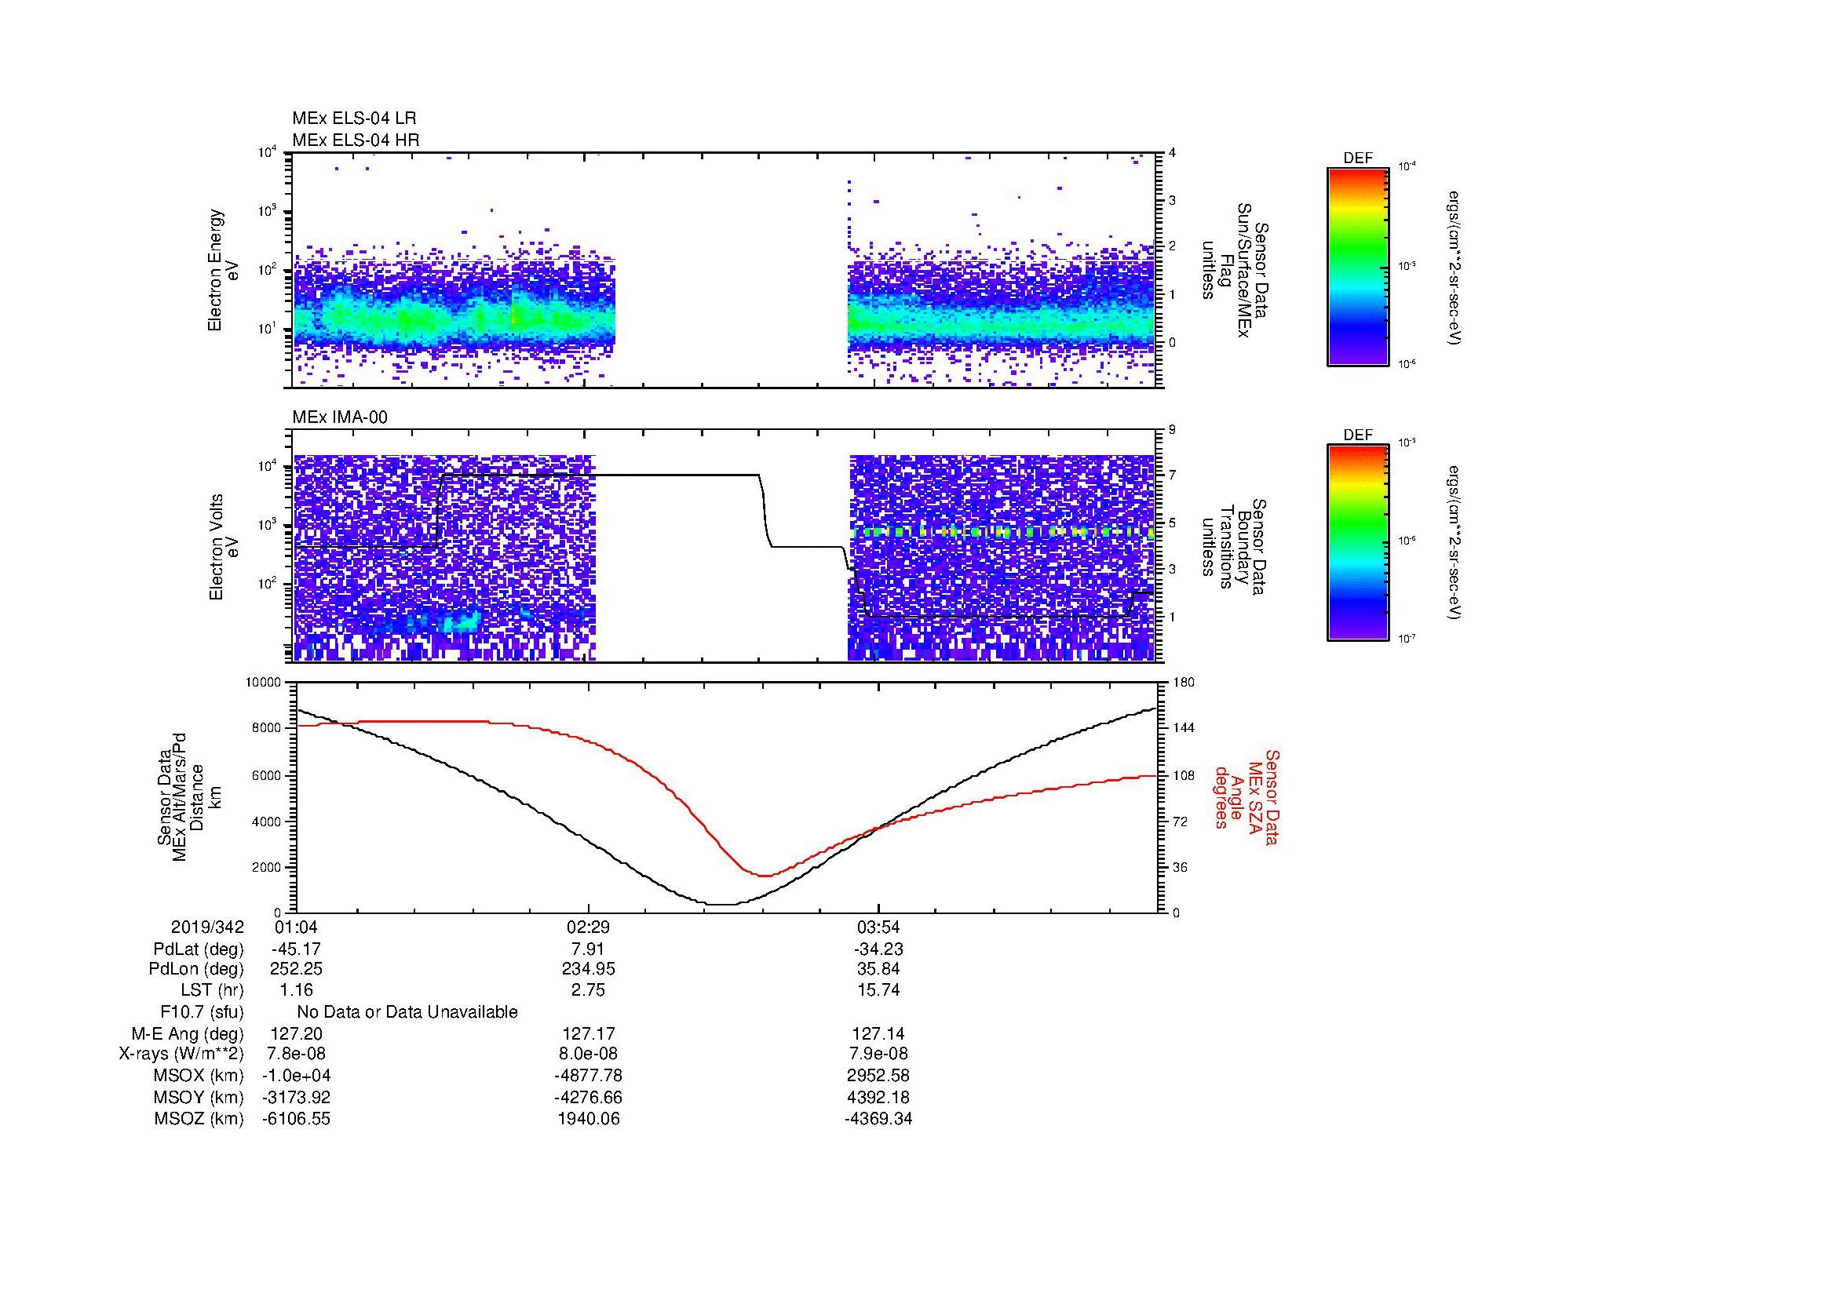Click the 'MEx ELS-04 LR' panel title
This screenshot has width=1836, height=1297.
pyautogui.click(x=354, y=118)
